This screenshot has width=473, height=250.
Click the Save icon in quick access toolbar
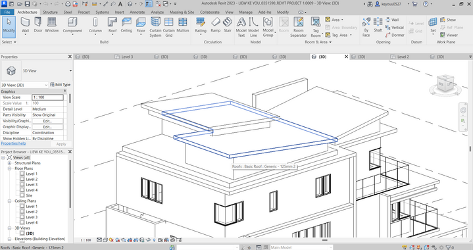27,4
